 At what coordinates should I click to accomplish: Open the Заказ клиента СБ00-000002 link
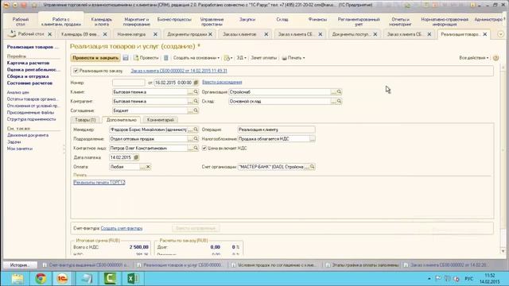coord(179,71)
